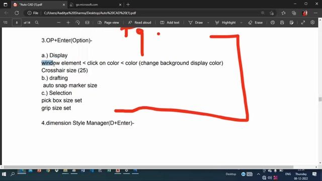Click the highlighted word 'window'
Image resolution: width=322 pixels, height=181 pixels.
[x=50, y=63]
